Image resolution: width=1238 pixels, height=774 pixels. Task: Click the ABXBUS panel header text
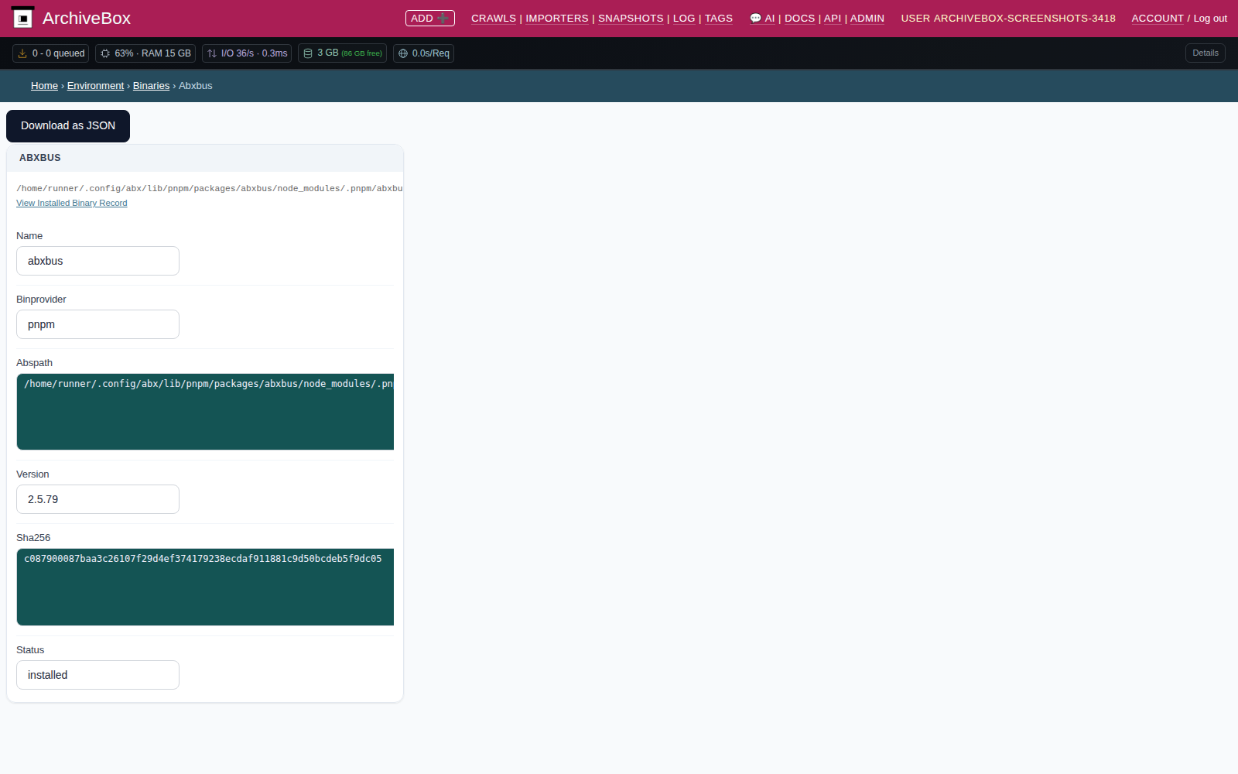click(40, 158)
